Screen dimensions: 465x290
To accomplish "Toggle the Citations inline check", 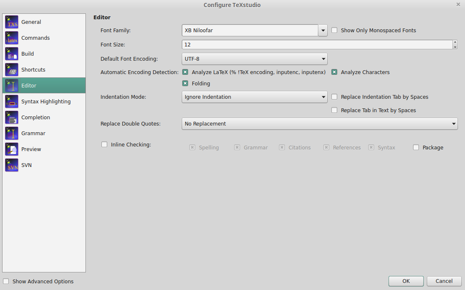I will 282,148.
